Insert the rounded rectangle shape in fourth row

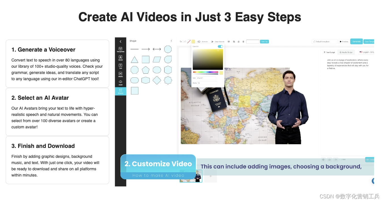point(134,80)
